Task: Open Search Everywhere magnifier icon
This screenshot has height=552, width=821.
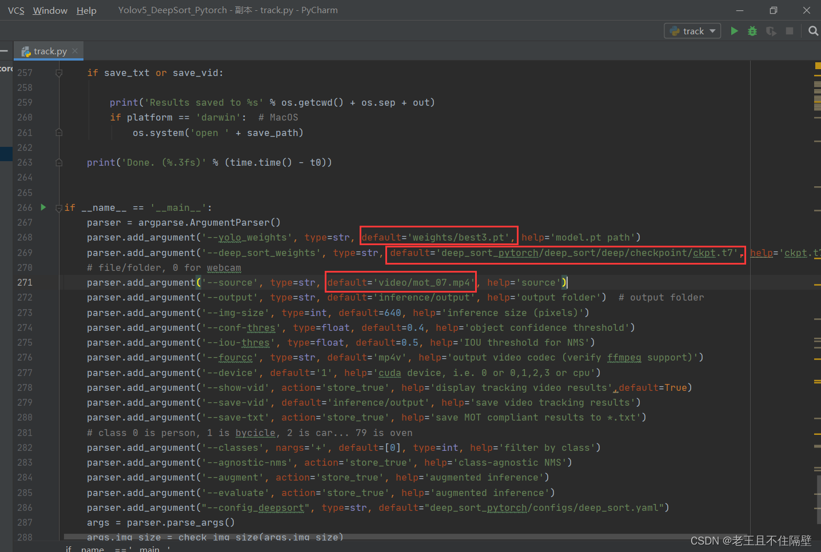Action: (x=813, y=31)
